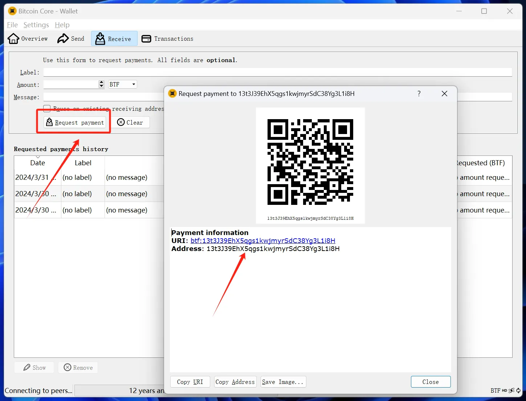Close the payment request dialog via Close button
Viewport: 526px width, 401px height.
(431, 382)
